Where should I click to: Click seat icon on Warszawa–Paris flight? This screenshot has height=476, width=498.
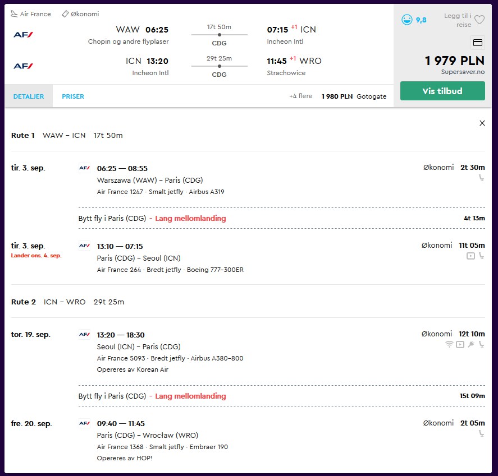click(482, 178)
